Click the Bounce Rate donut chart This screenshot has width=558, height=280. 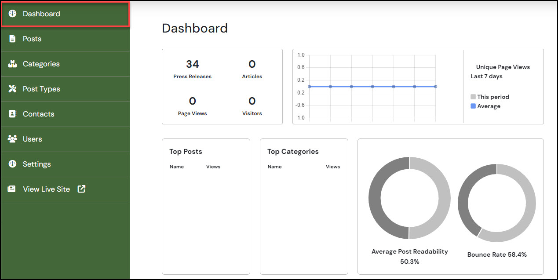click(497, 203)
